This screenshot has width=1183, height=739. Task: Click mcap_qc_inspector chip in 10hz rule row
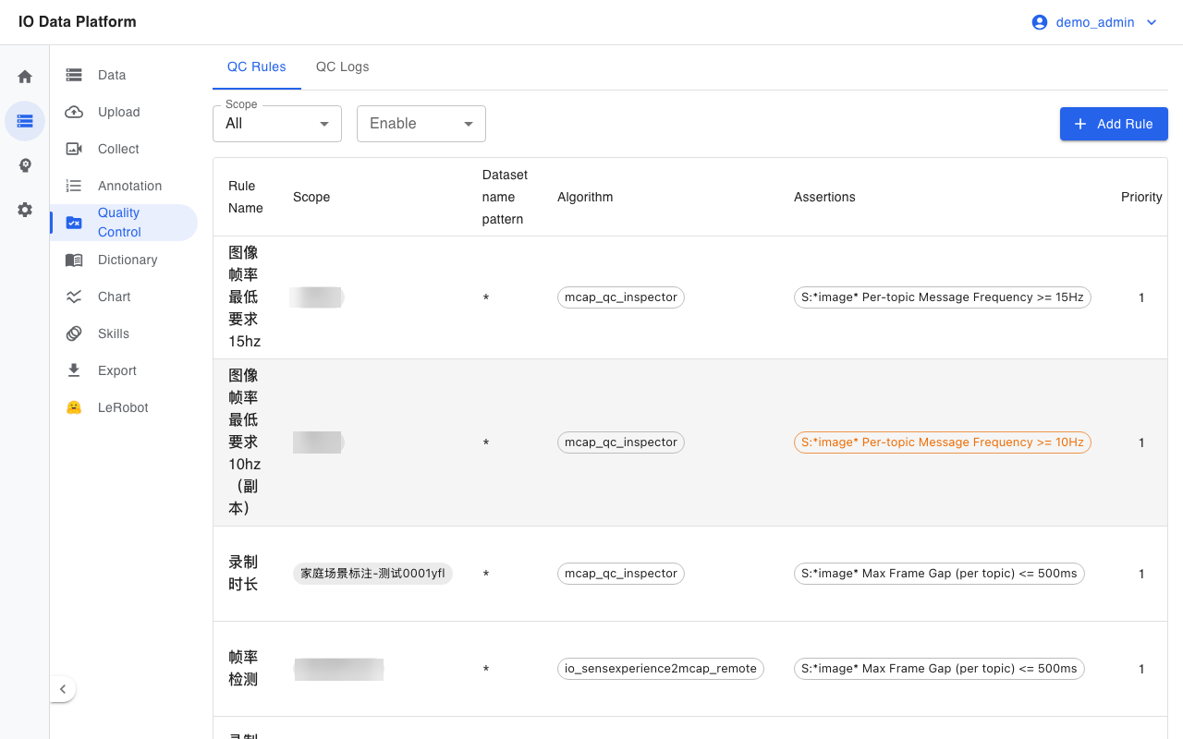click(x=621, y=442)
